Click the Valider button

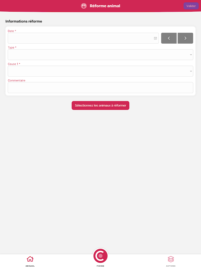(191, 6)
